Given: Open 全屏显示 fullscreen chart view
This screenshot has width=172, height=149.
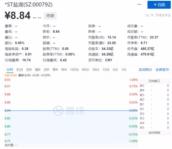Looking at the screenshot, I should click(x=162, y=70).
